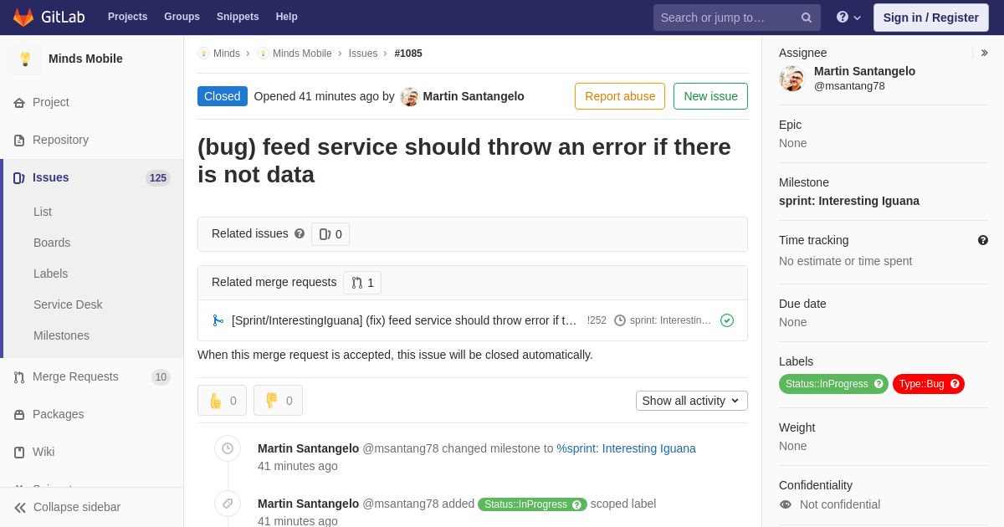Click the Minds Mobile lightbulb avatar
This screenshot has height=527, width=1004.
coord(25,59)
